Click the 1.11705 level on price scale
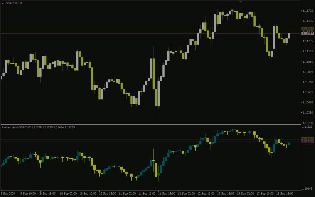Viewport: 315px width, 197px height. (x=308, y=11)
